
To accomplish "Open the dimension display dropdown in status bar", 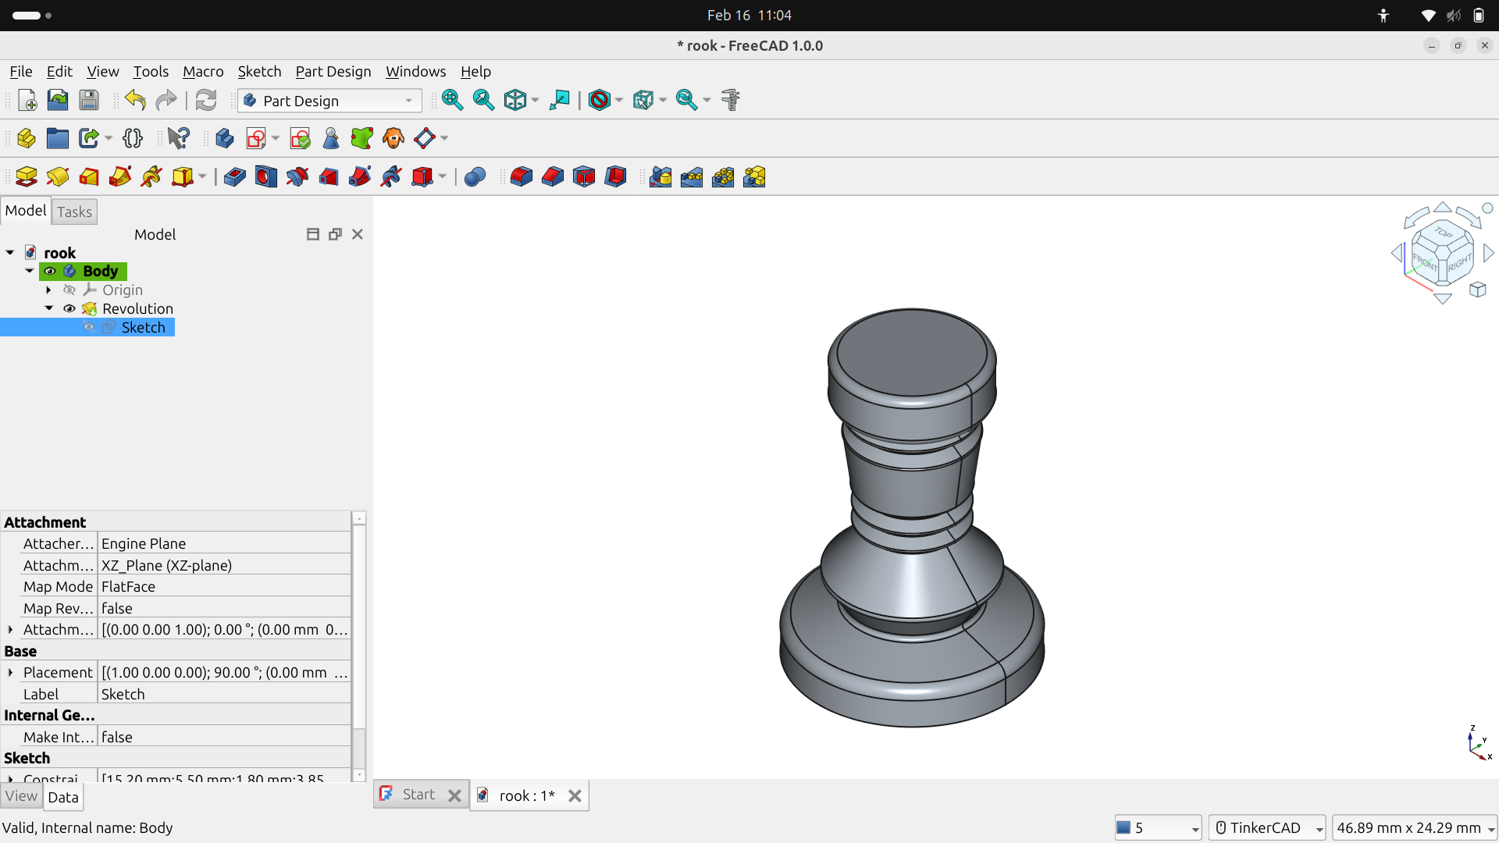I will (x=1415, y=827).
